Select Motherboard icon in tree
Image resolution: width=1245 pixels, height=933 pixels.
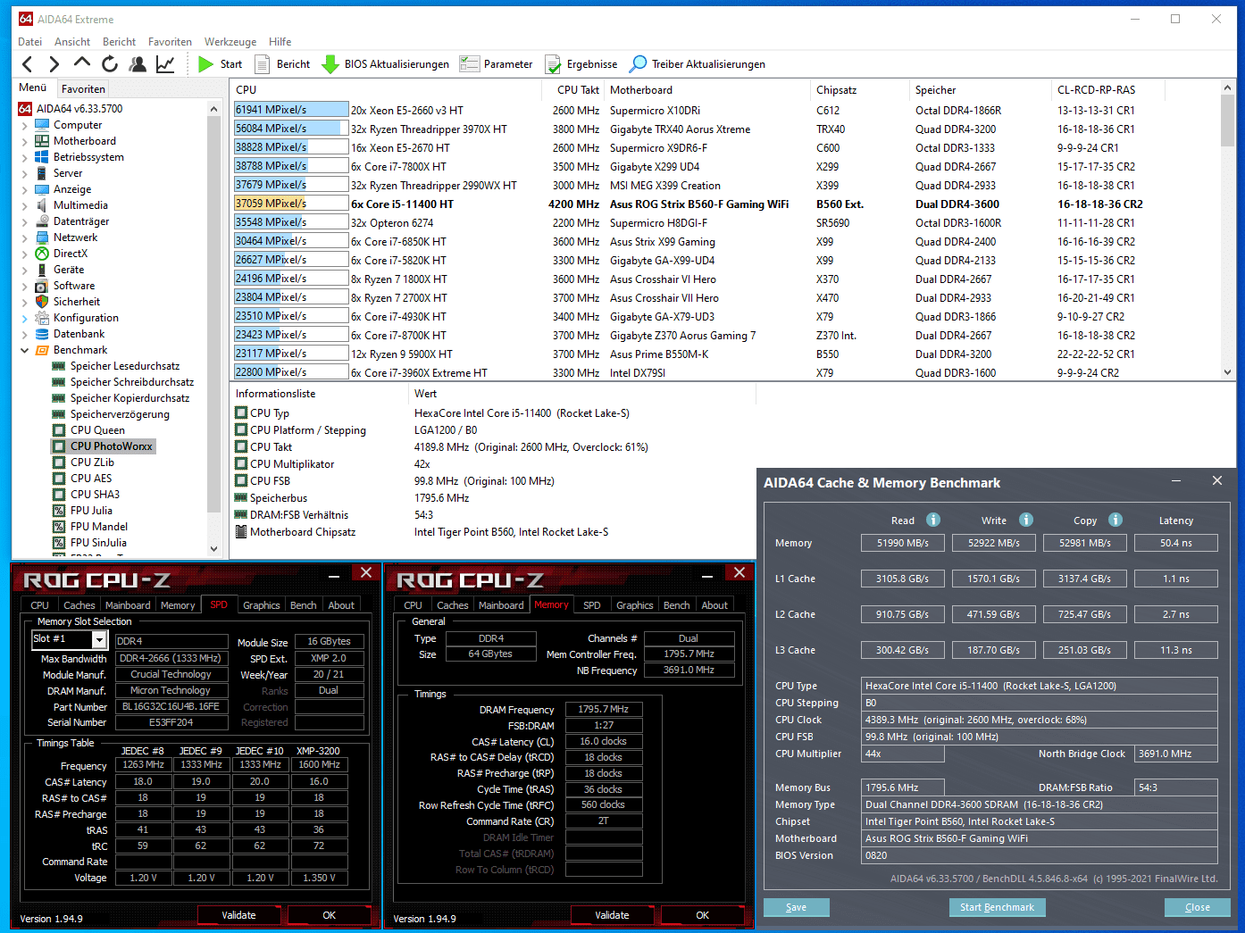(42, 141)
